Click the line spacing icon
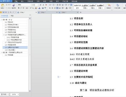This screenshot has width=126, height=97. point(62,8)
